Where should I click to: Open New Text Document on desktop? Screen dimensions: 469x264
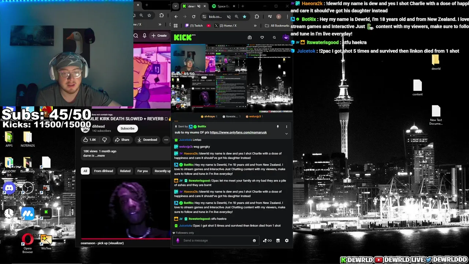coord(436,115)
